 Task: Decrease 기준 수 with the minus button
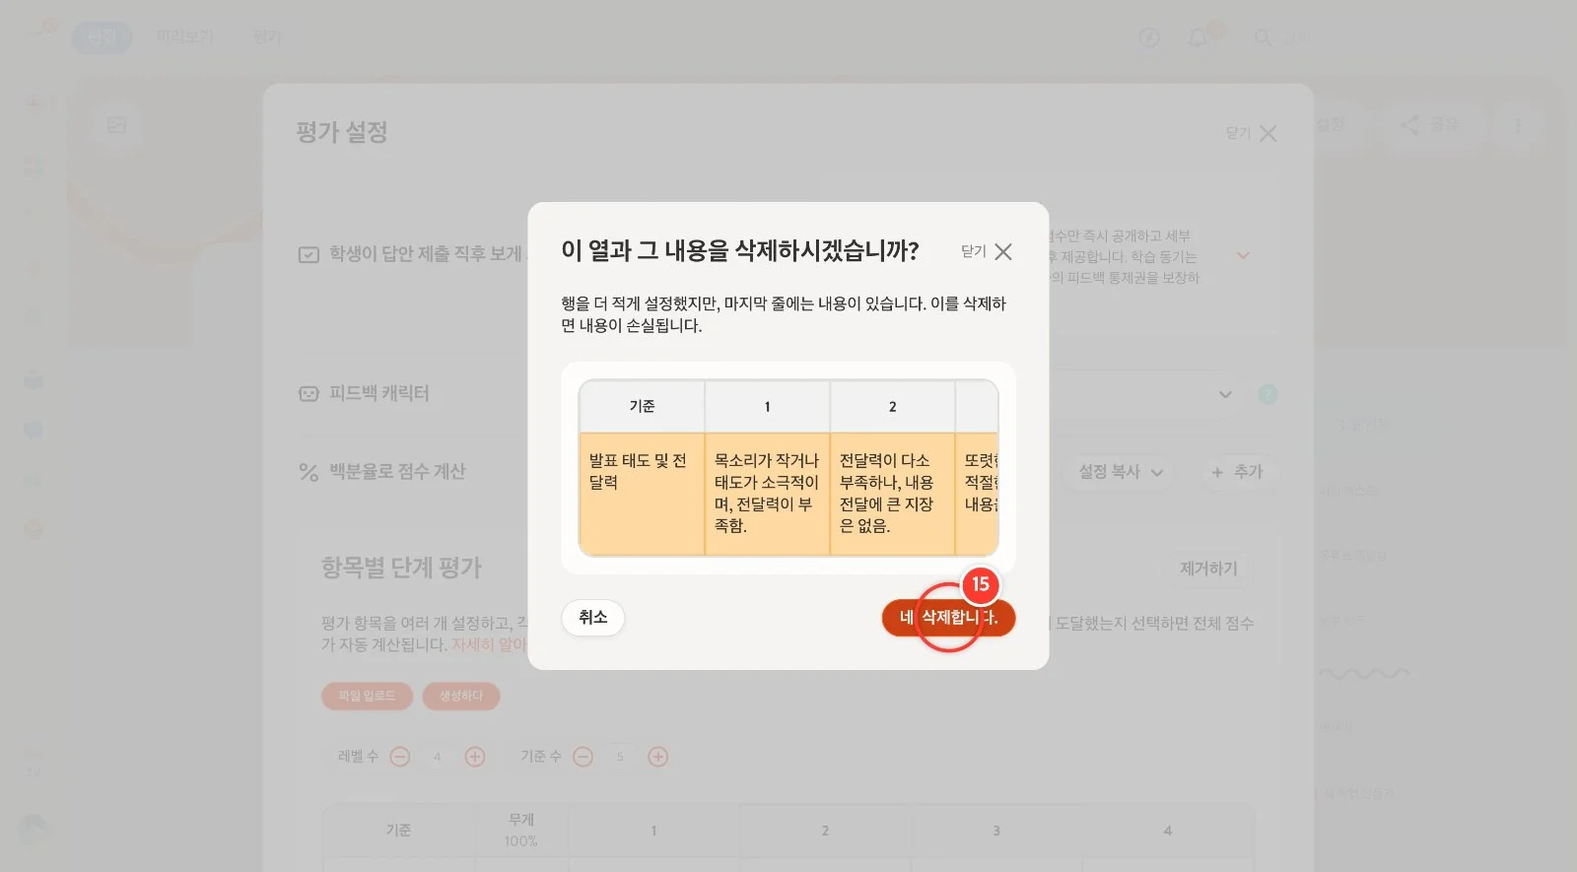(583, 757)
